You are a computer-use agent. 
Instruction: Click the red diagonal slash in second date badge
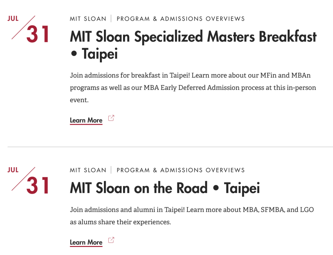tap(23, 179)
